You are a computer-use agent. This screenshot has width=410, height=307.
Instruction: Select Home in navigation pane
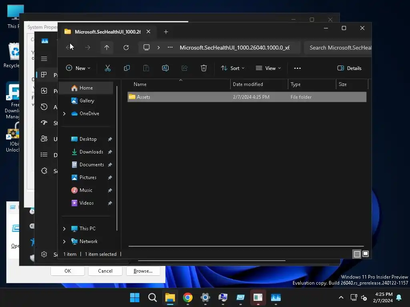[86, 88]
